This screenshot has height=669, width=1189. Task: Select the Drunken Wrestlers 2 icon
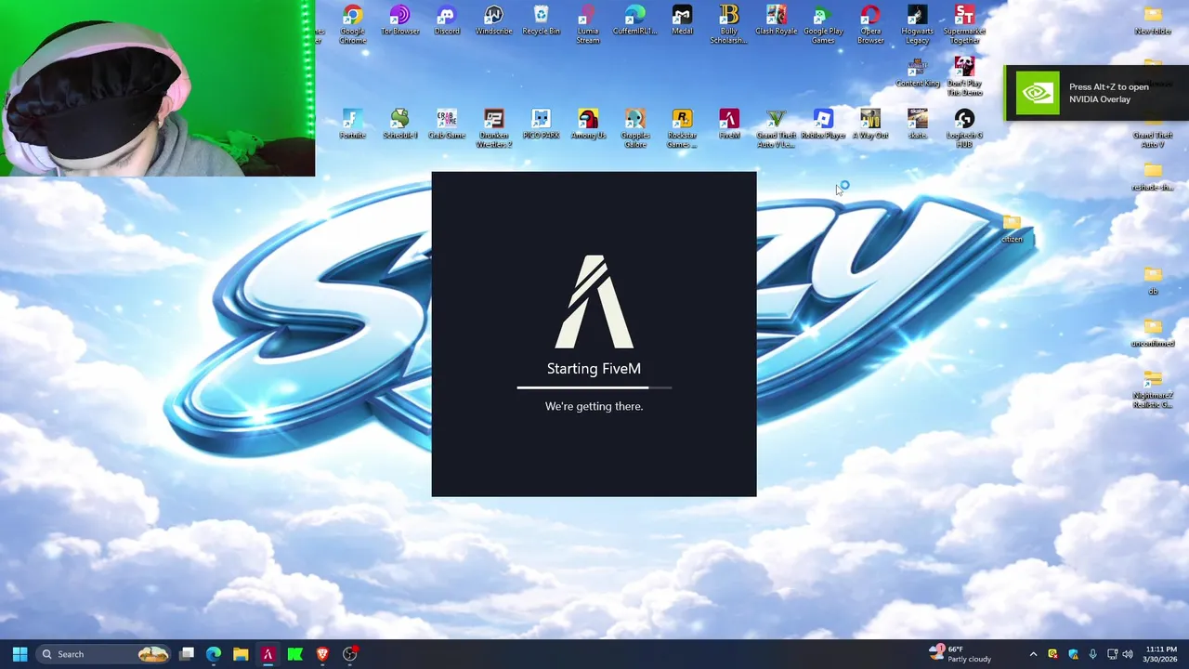tap(494, 128)
